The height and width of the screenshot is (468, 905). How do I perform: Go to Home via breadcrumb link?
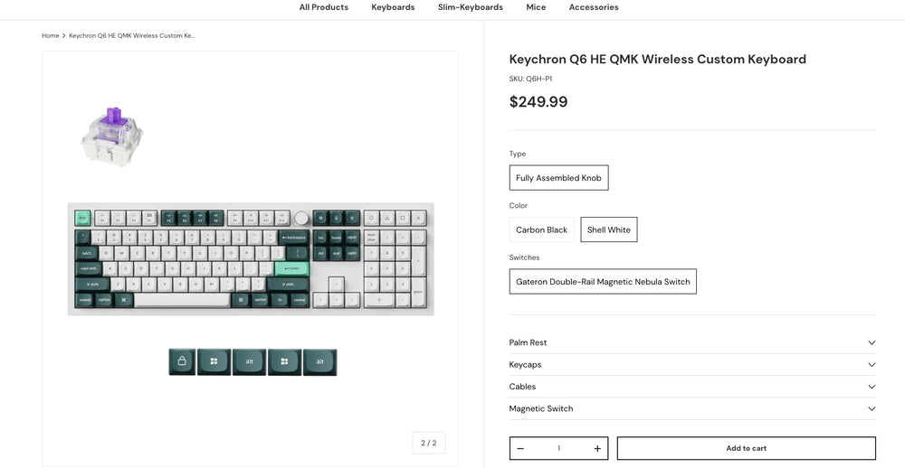(x=50, y=36)
